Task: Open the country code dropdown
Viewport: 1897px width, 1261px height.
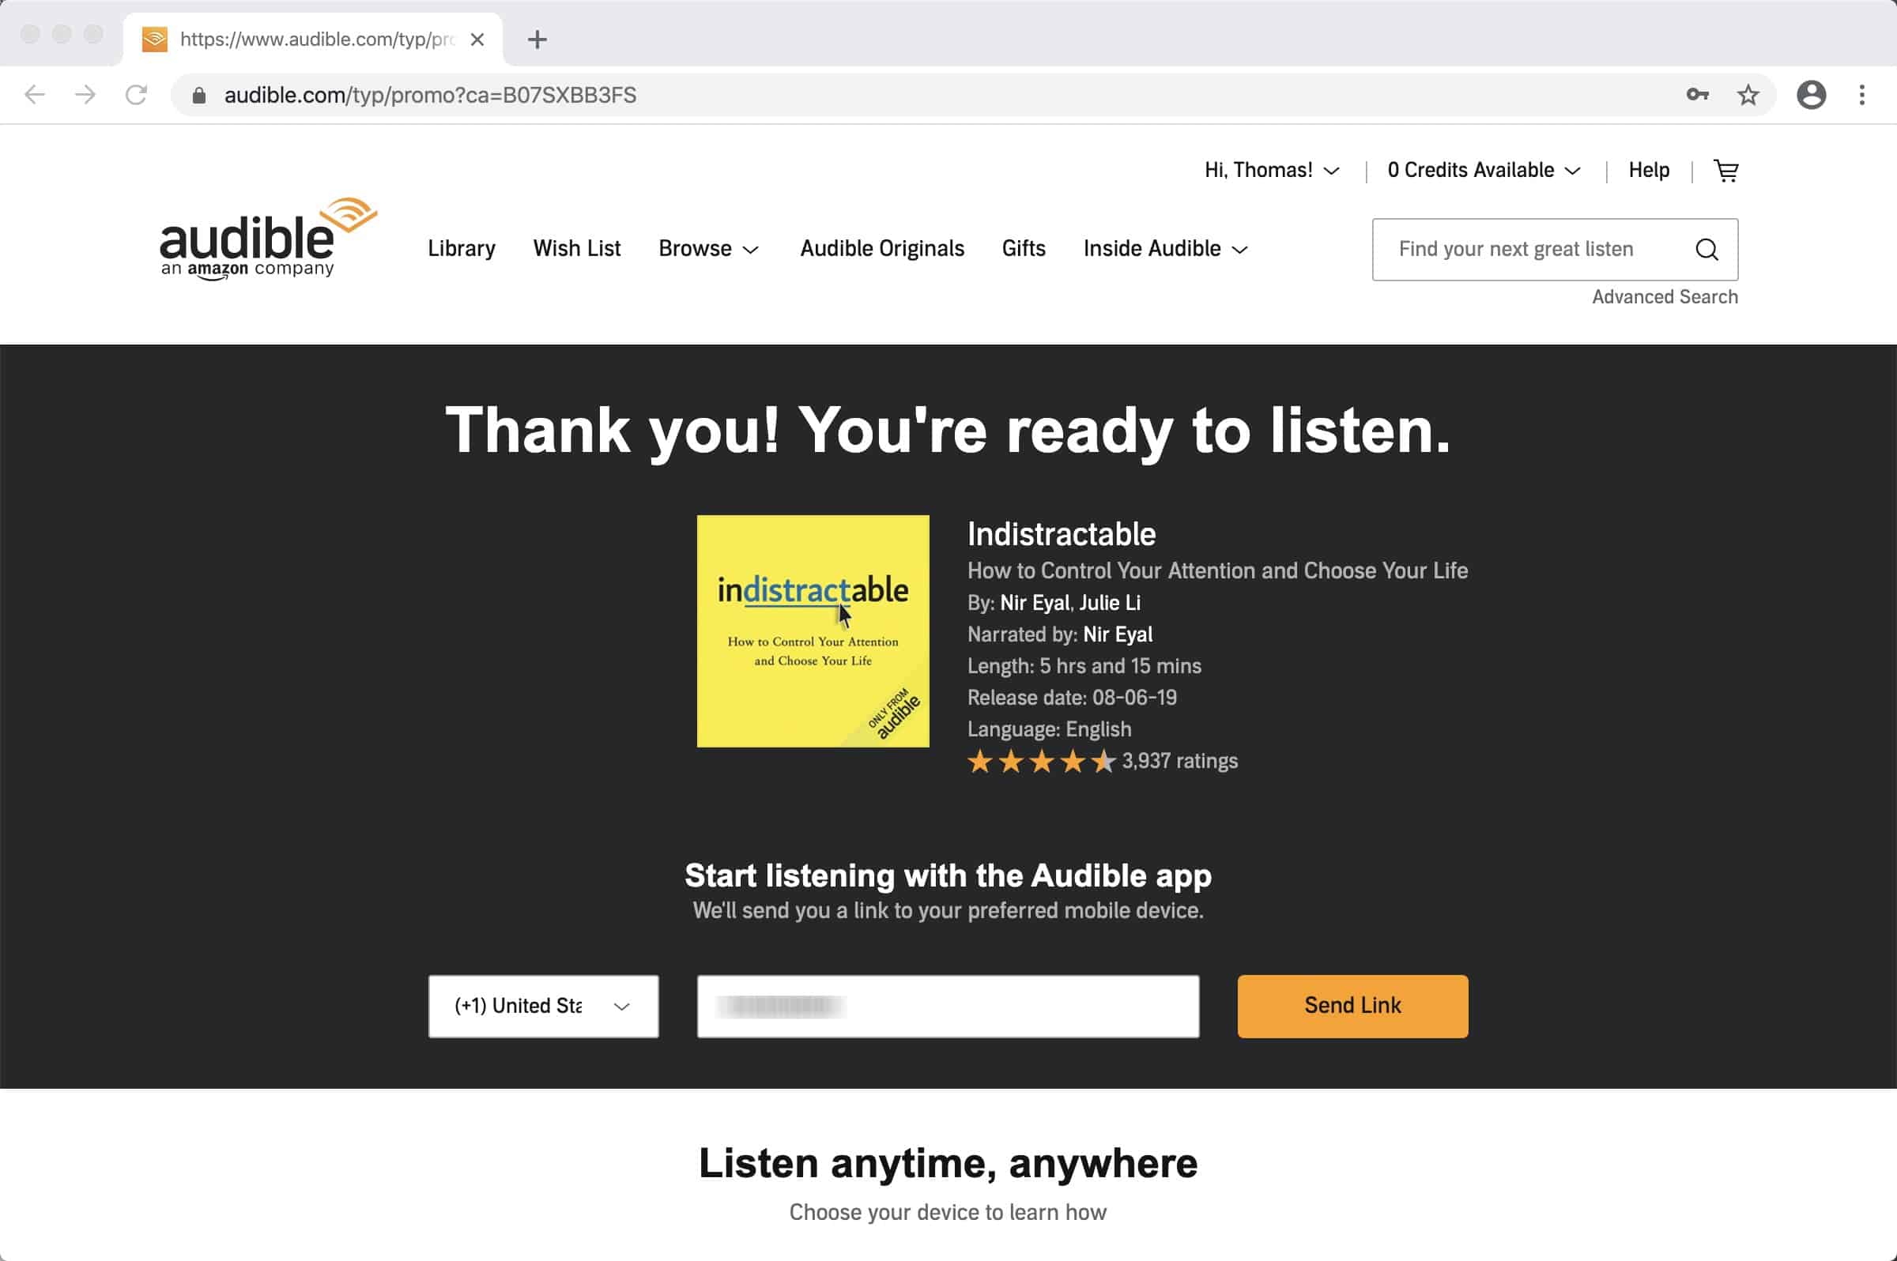Action: [x=544, y=1006]
